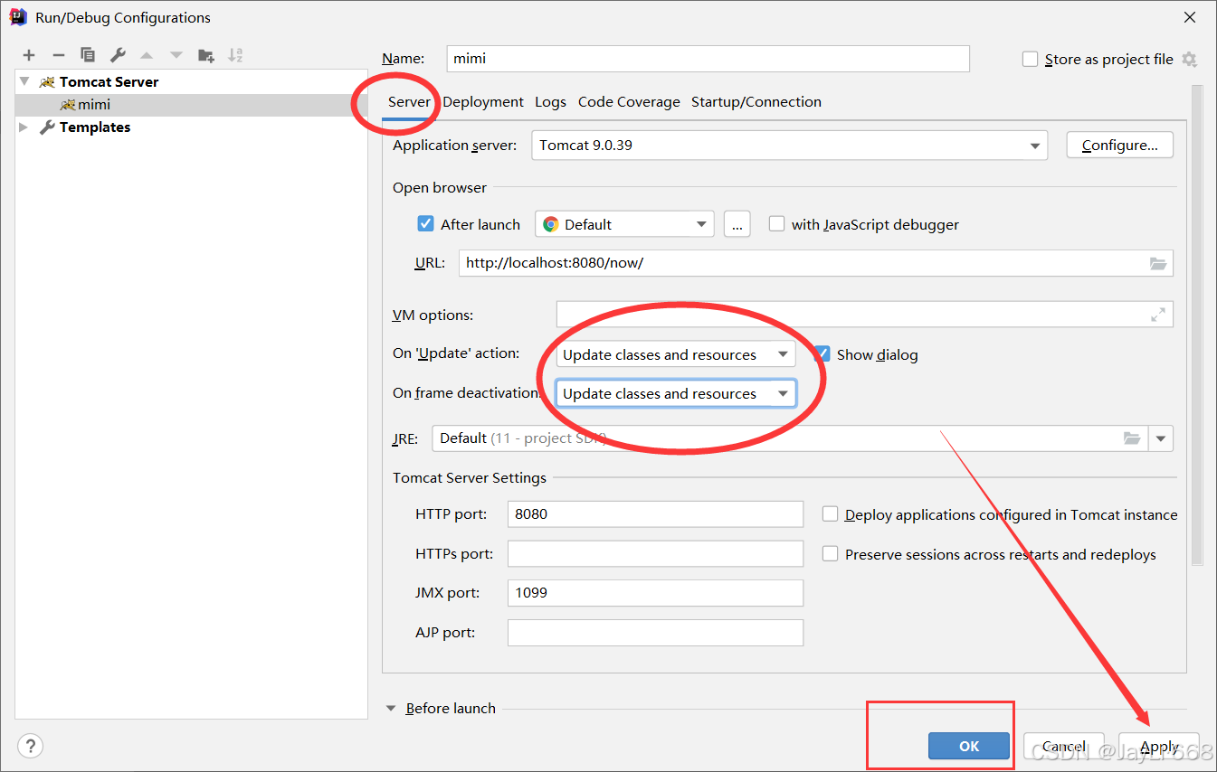1217x772 pixels.
Task: Switch to the Startup/Connection tab
Action: 756,102
